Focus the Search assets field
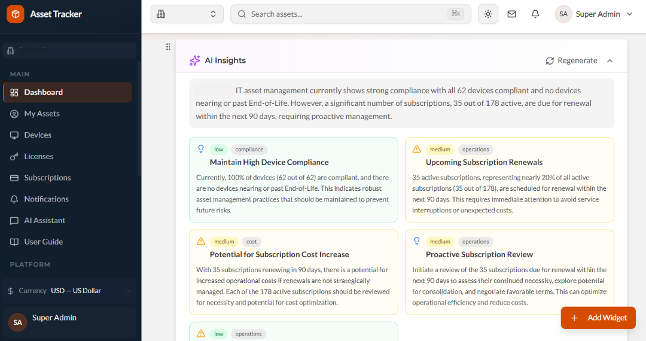The image size is (646, 341). (x=350, y=14)
